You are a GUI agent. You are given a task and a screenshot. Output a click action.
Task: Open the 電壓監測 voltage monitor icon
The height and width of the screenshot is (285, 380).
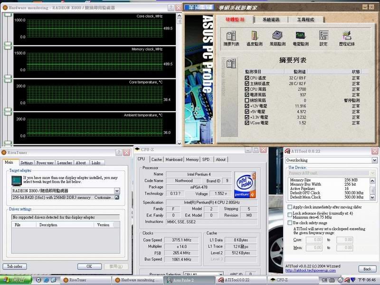(x=300, y=36)
